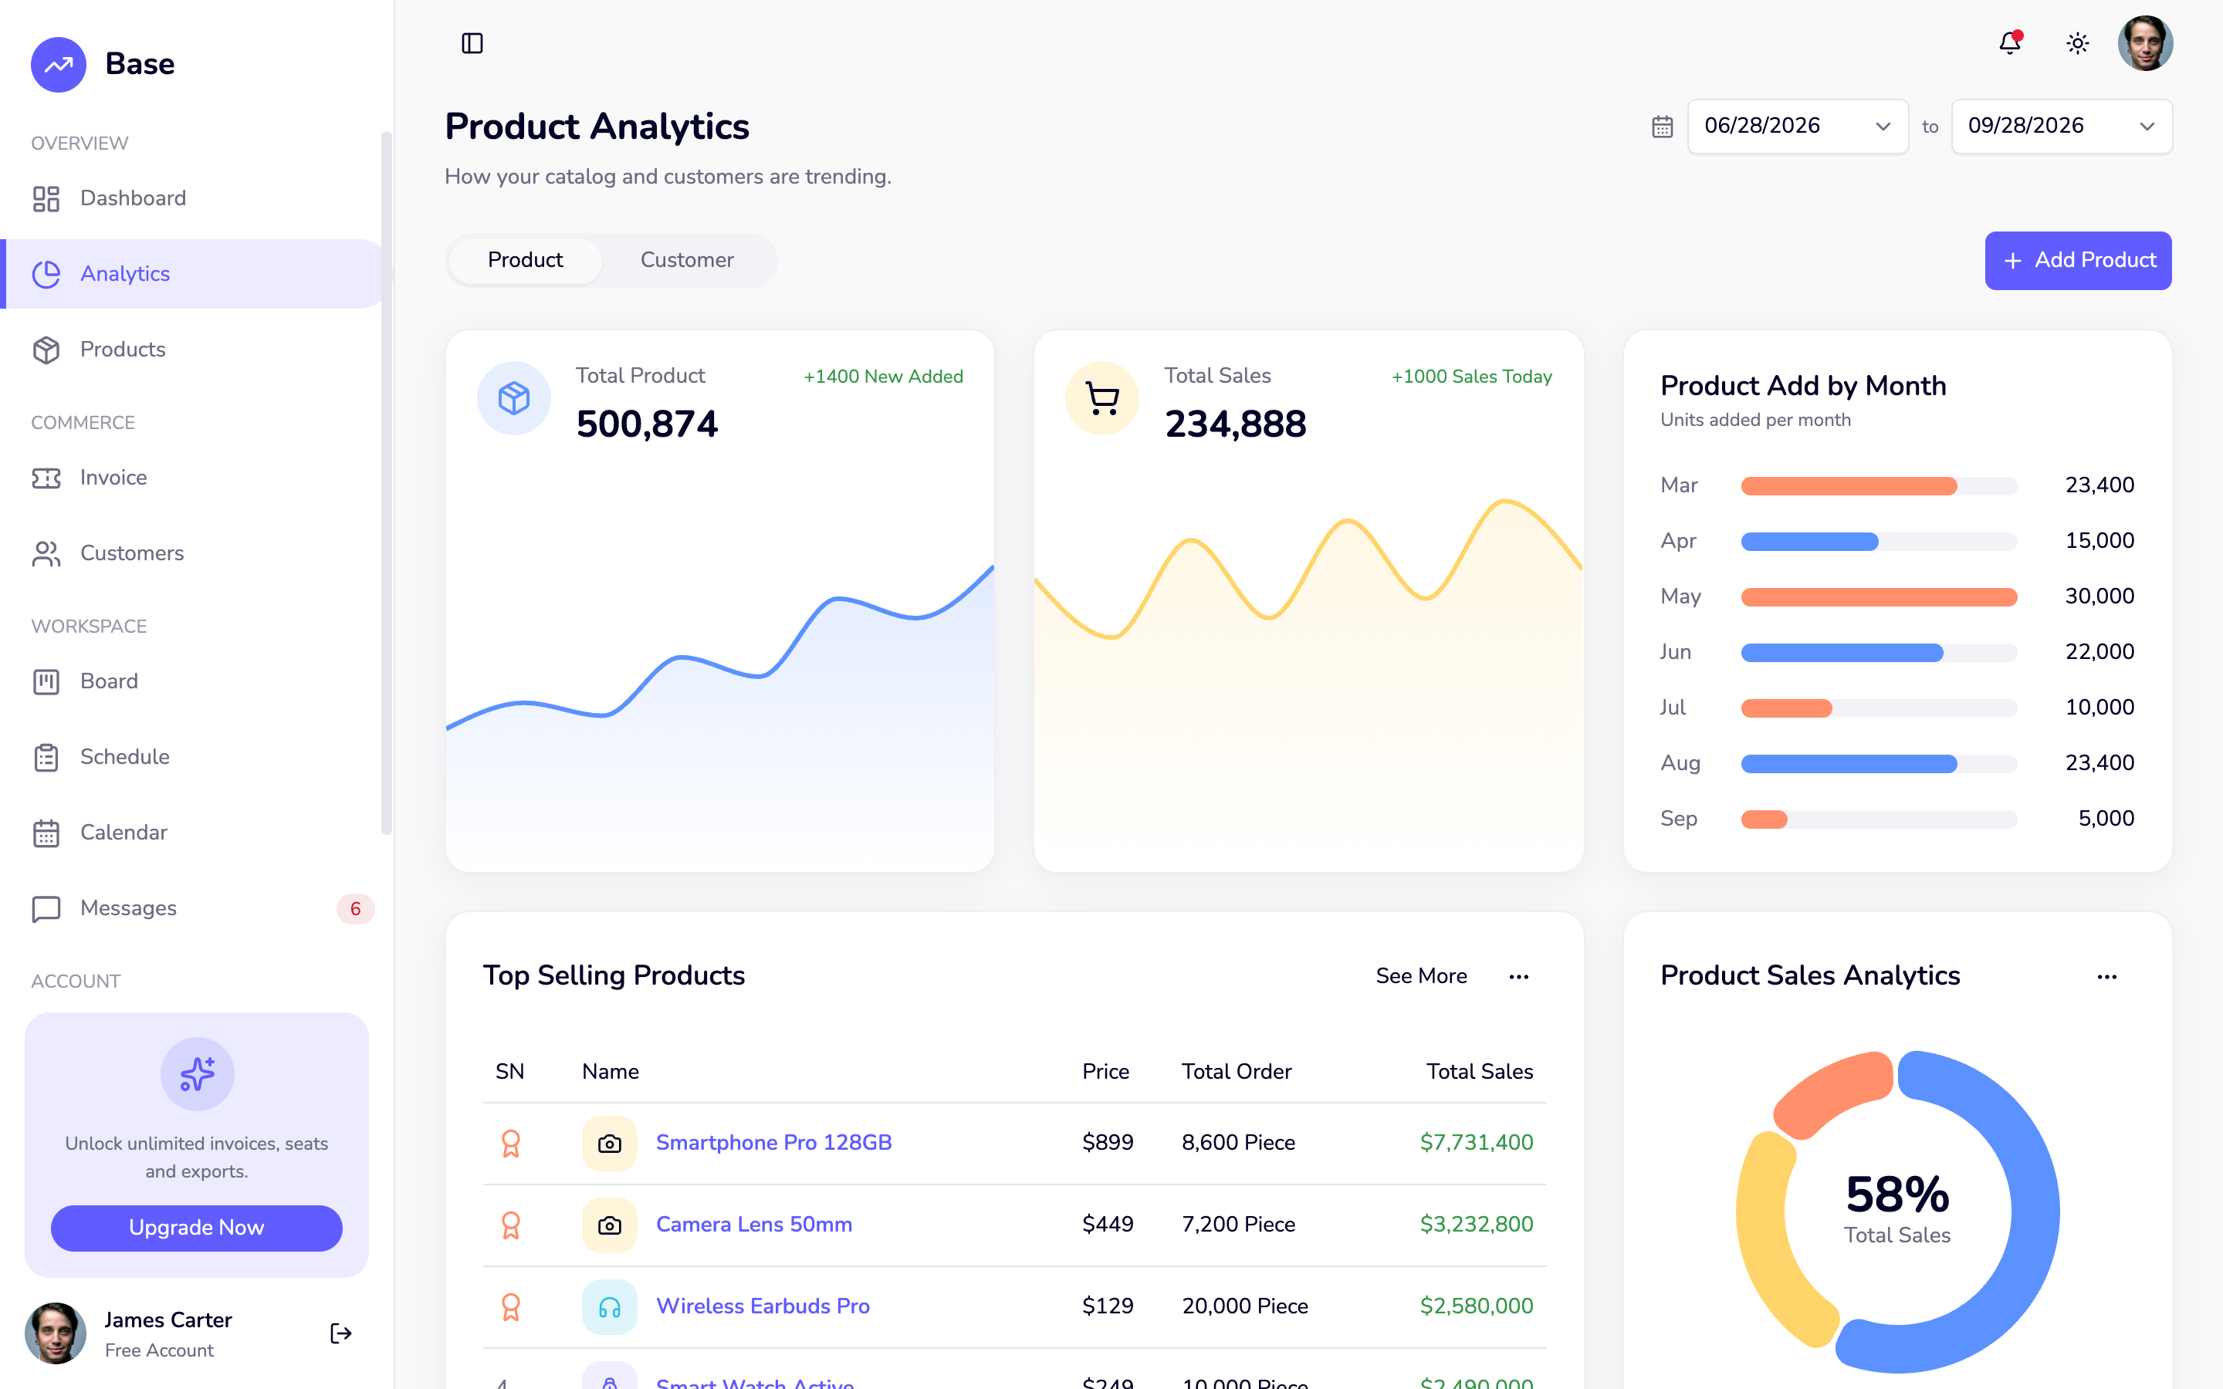Open Board in the sidebar
Image resolution: width=2223 pixels, height=1389 pixels.
point(190,681)
